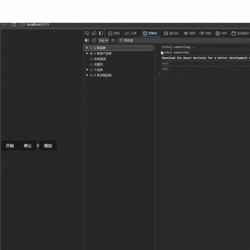Clear the console output

point(94,41)
